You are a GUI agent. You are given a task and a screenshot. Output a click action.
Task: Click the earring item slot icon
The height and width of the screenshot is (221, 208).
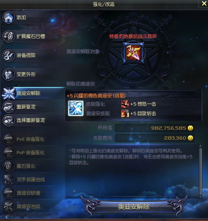tap(133, 53)
